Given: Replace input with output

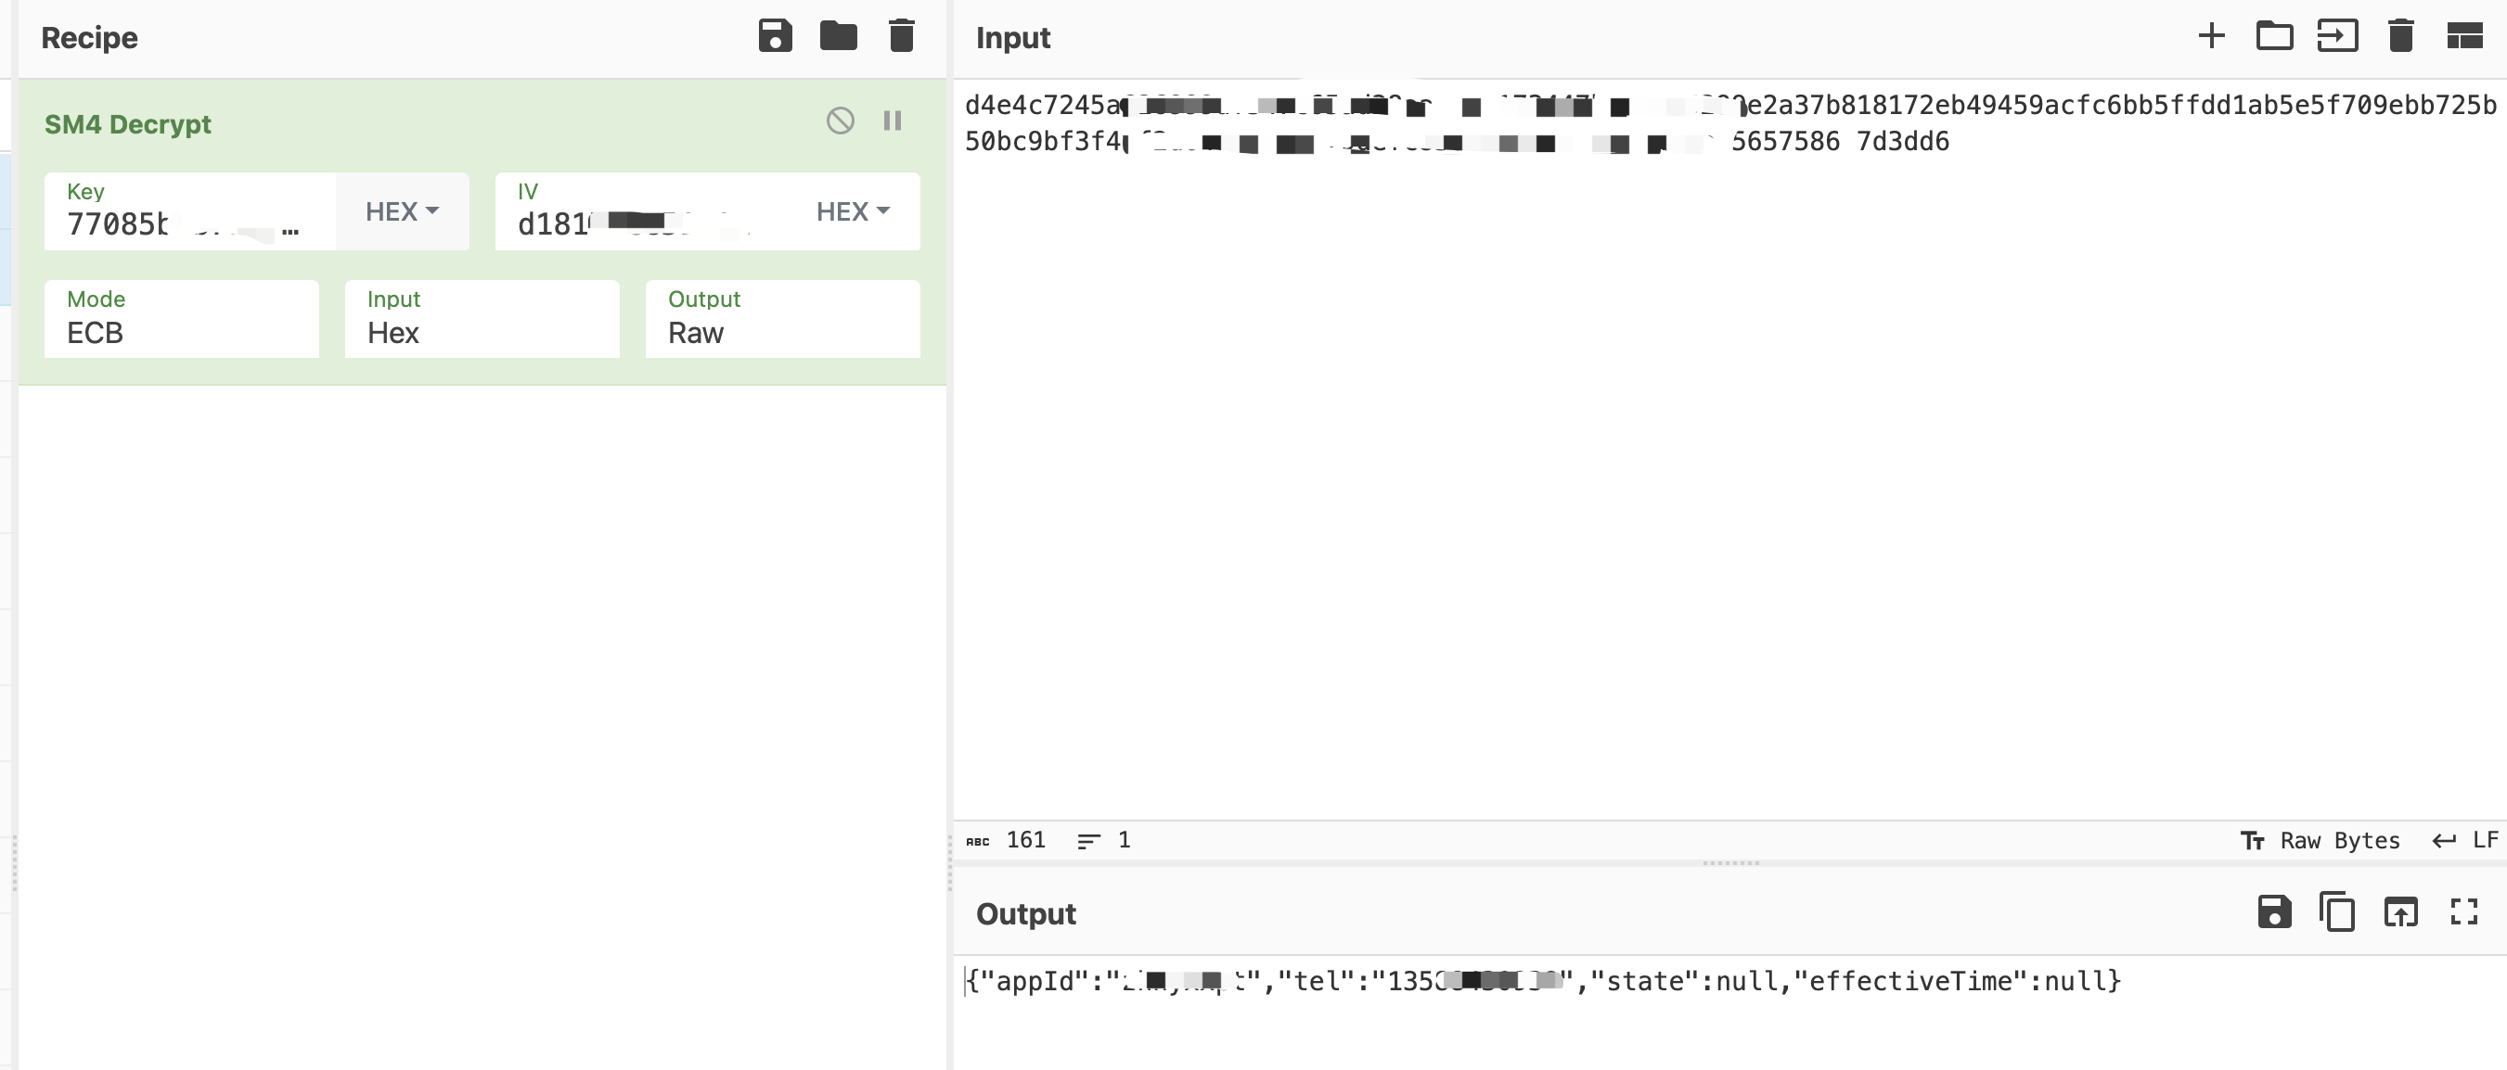Looking at the screenshot, I should pyautogui.click(x=2400, y=911).
